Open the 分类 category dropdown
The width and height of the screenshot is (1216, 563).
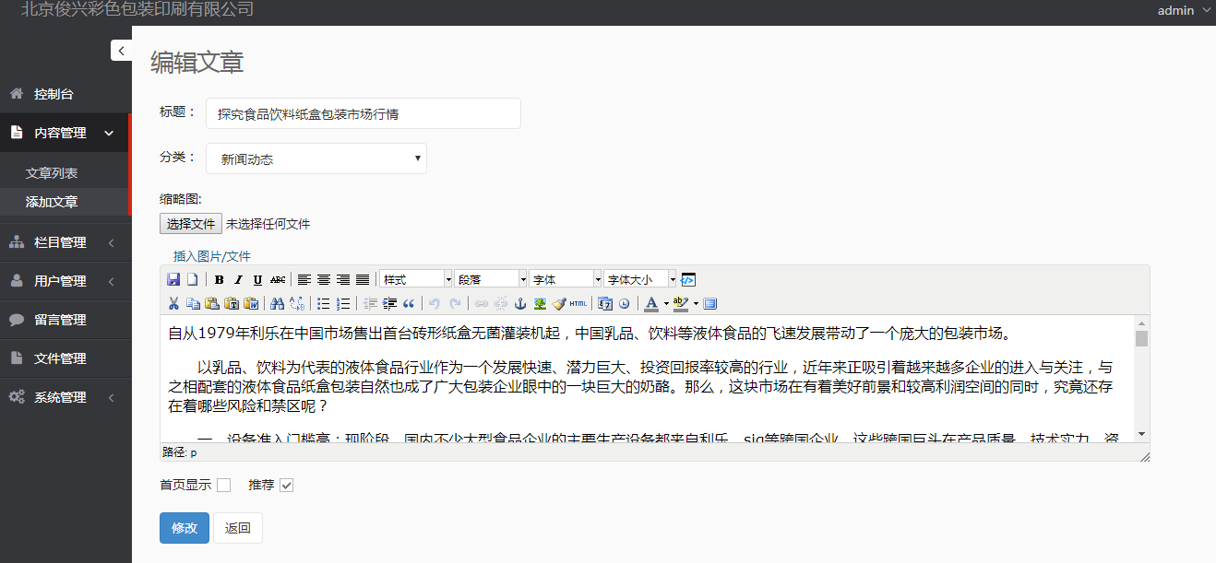(316, 158)
